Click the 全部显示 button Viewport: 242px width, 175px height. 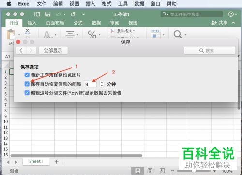[x=53, y=51]
